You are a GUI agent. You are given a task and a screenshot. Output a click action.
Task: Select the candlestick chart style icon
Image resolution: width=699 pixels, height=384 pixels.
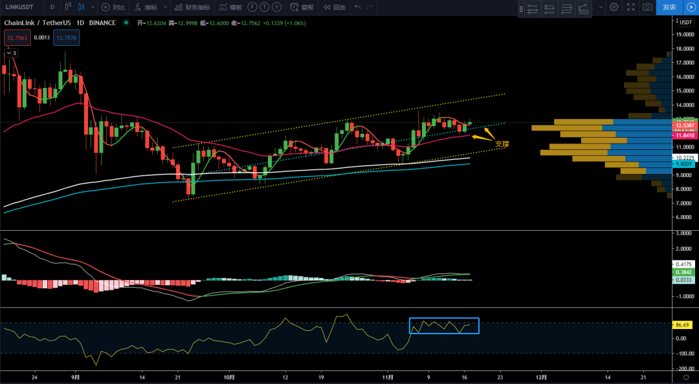[81, 8]
